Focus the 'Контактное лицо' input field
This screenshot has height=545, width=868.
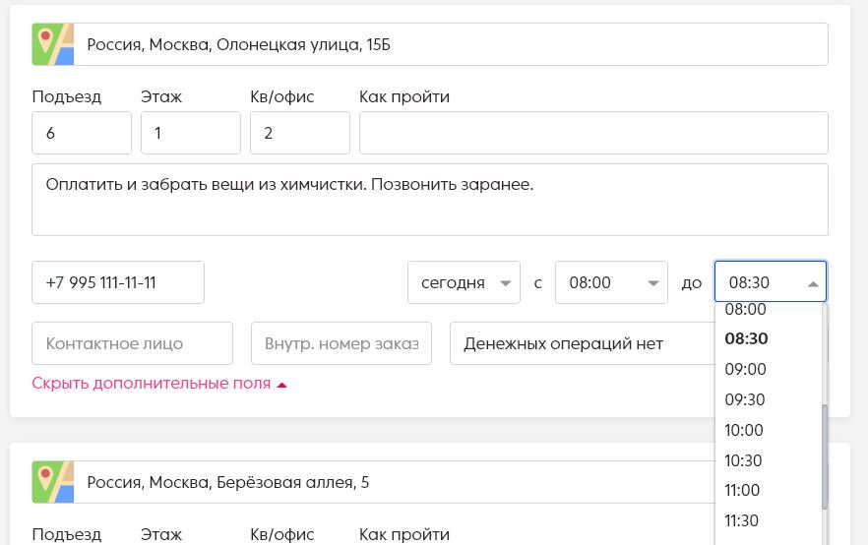coord(132,343)
